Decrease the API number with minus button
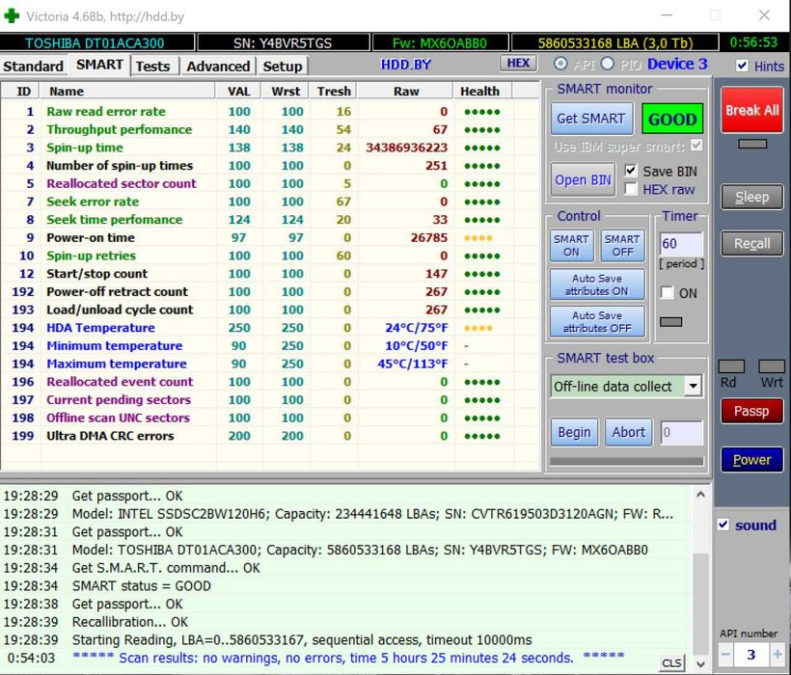The width and height of the screenshot is (791, 675). tap(726, 655)
